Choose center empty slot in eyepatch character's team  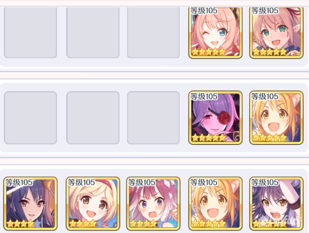click(93, 117)
